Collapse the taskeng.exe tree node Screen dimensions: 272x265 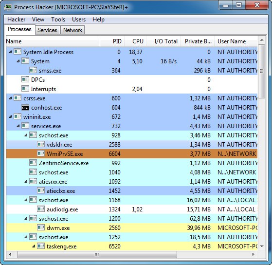[34, 246]
